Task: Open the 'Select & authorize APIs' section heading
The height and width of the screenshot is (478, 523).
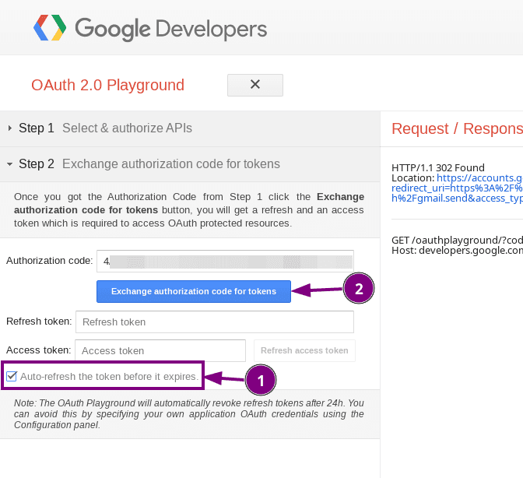Action: 127,128
